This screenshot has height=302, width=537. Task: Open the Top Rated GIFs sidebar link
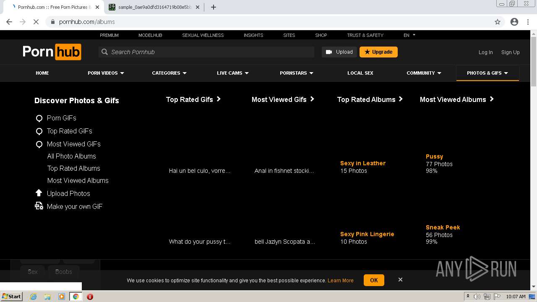pyautogui.click(x=70, y=131)
